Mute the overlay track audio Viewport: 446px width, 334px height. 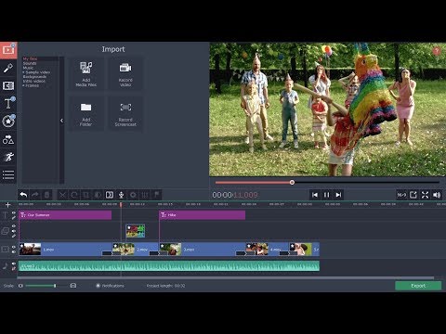click(x=14, y=231)
